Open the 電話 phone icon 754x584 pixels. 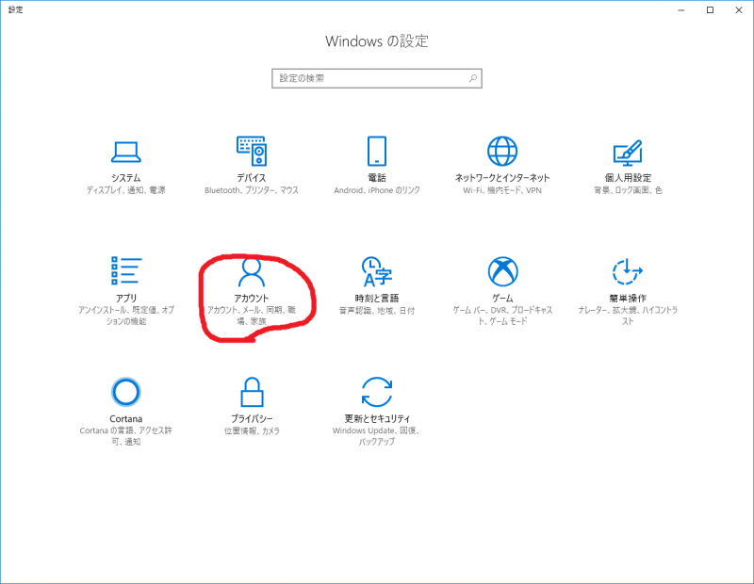377,151
